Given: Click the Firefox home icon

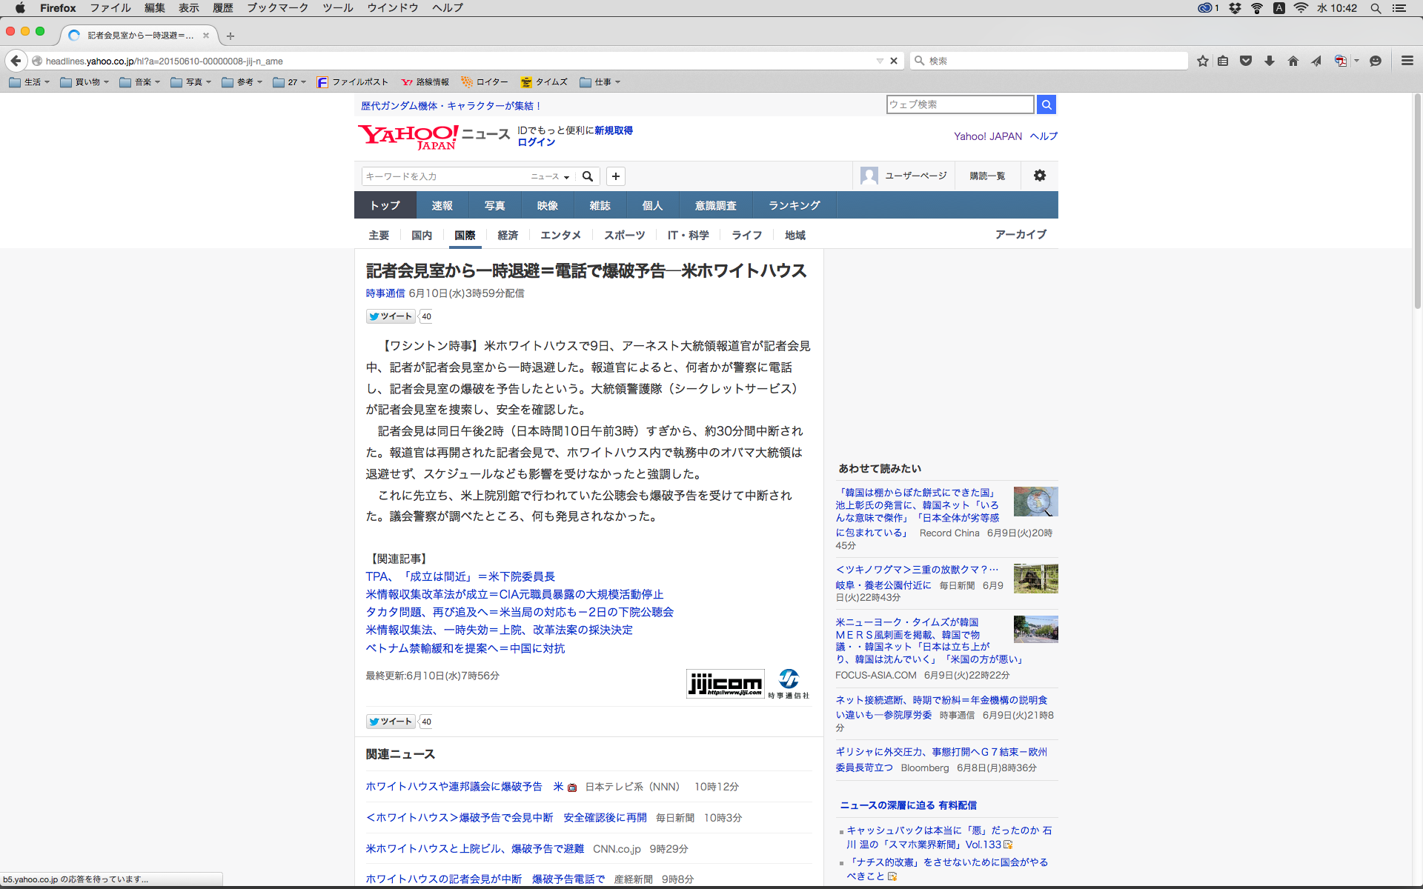Looking at the screenshot, I should click(1293, 61).
